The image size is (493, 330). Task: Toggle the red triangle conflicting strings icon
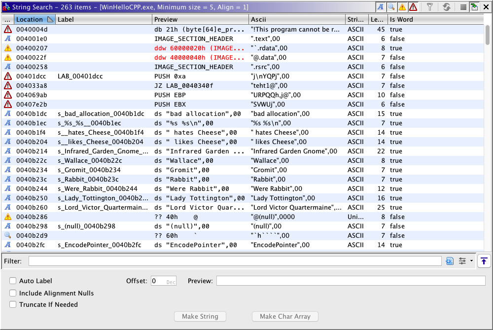click(x=413, y=7)
